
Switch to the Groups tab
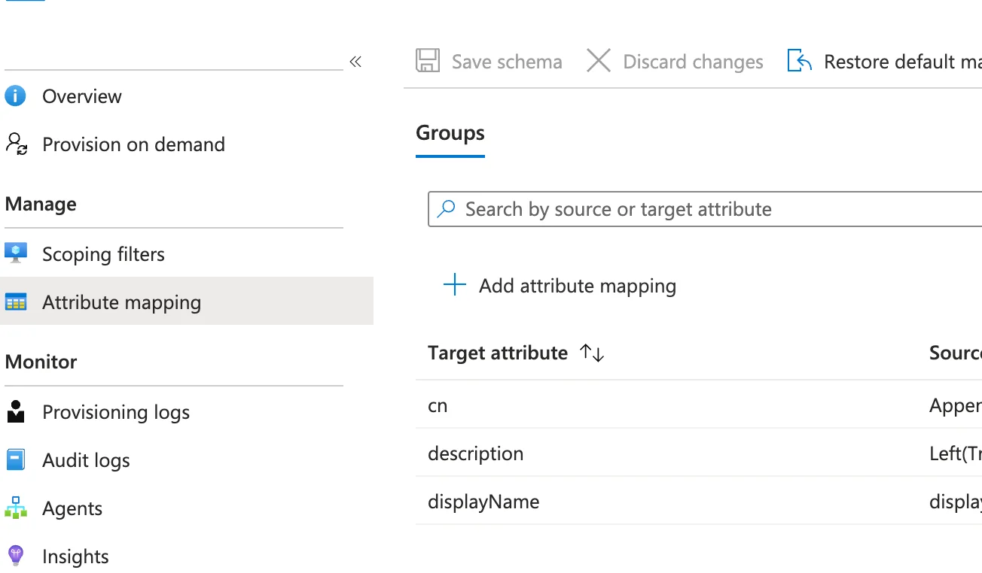coord(450,134)
